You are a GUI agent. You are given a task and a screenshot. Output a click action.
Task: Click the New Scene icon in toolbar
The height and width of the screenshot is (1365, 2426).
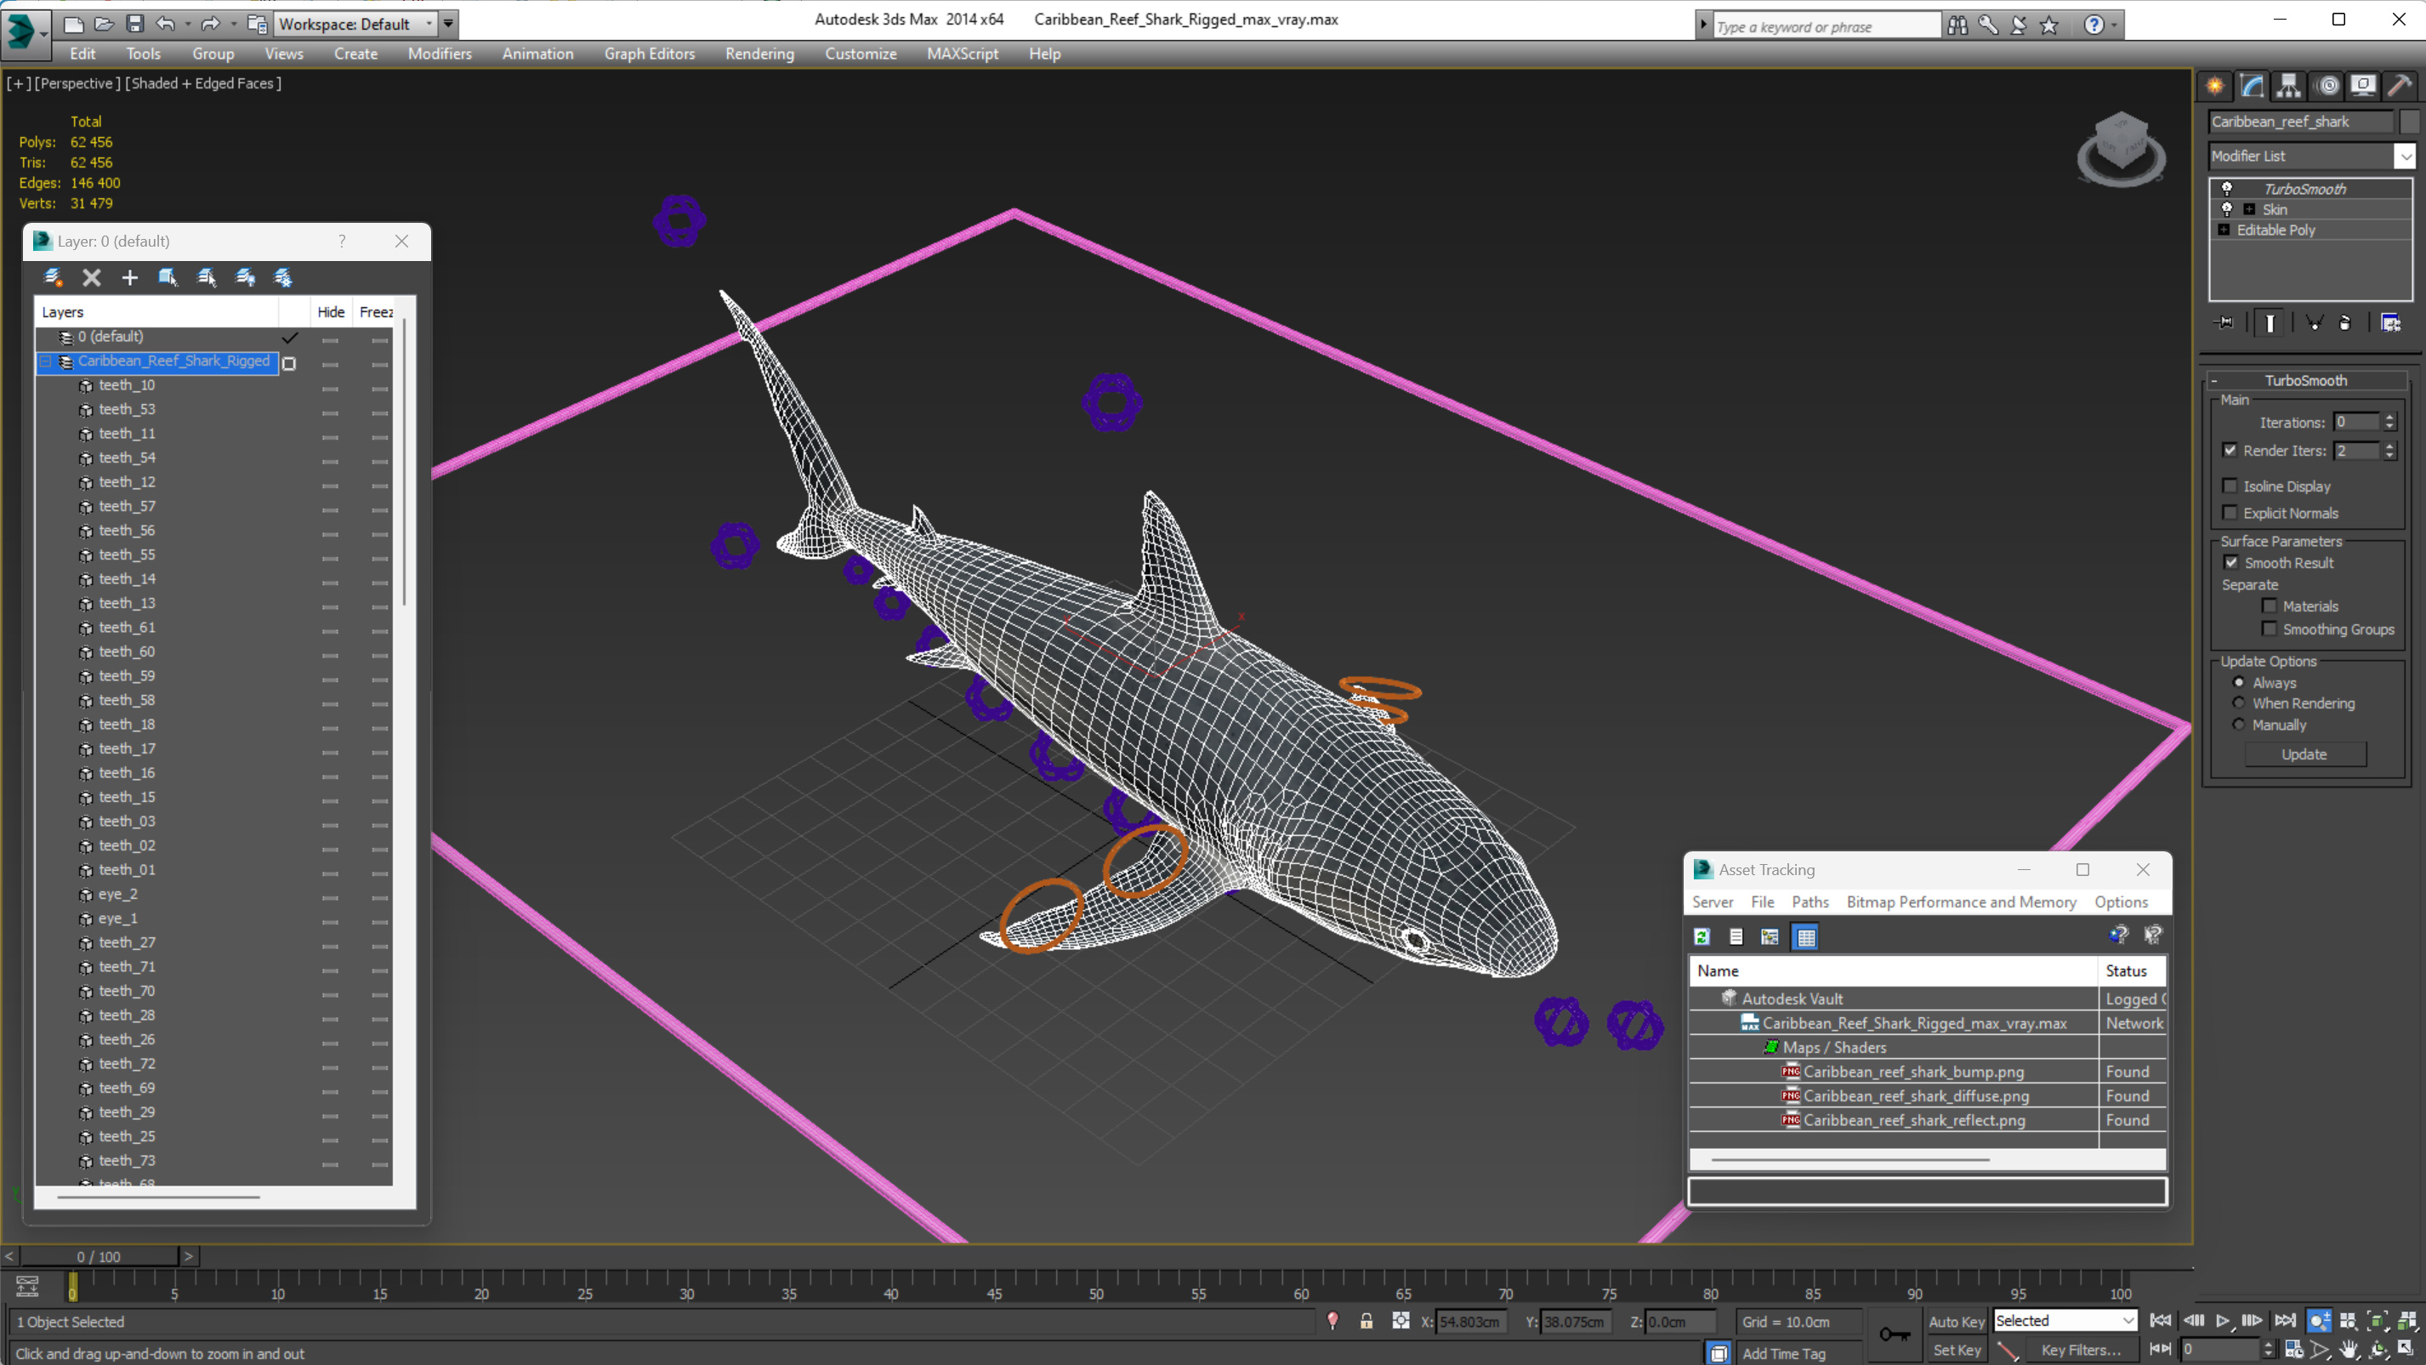pyautogui.click(x=72, y=24)
